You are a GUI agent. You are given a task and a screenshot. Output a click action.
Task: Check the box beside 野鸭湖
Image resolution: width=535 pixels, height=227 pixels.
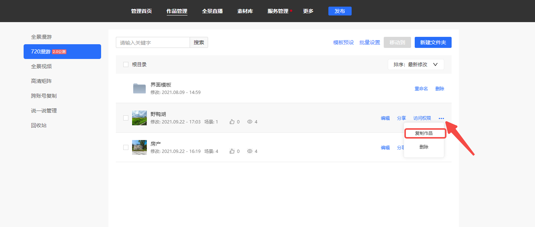pyautogui.click(x=126, y=118)
